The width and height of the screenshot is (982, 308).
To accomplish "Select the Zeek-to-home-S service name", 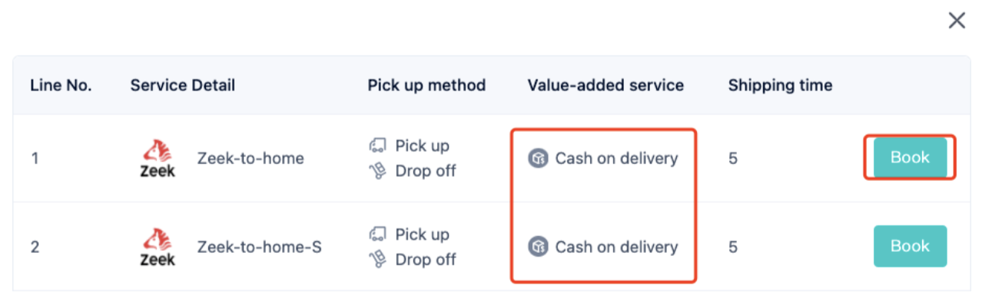I will point(260,247).
